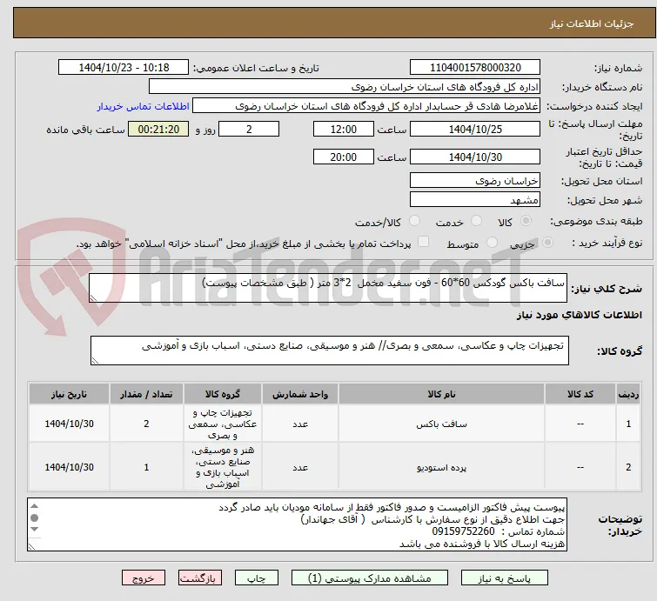This screenshot has height=601, width=657.
Task: Click response deadline date 1404/10/25 field
Action: pyautogui.click(x=475, y=129)
